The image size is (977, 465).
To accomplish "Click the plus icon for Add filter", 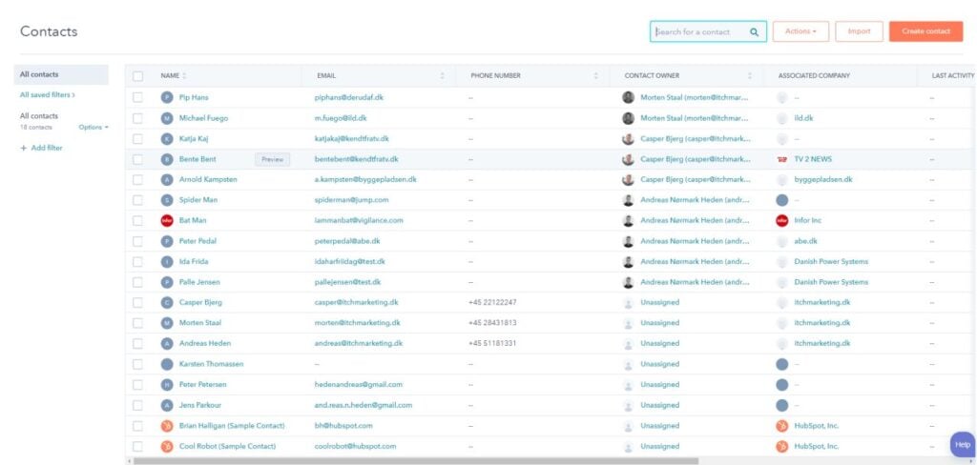I will (23, 148).
